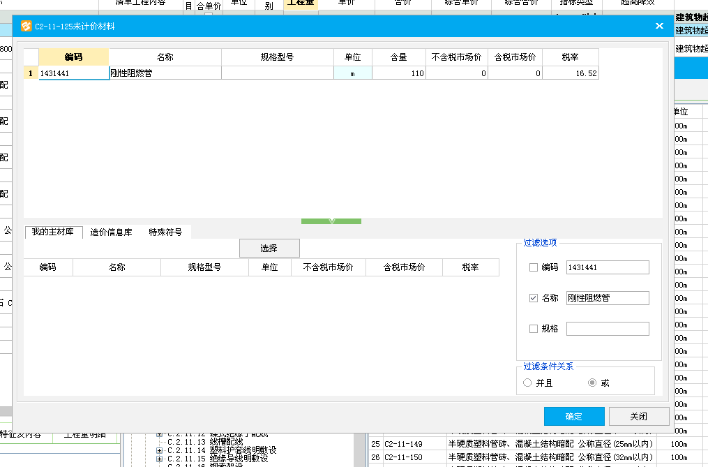708x467 pixels.
Task: Open the 特殊符号 tab
Action: (x=165, y=232)
